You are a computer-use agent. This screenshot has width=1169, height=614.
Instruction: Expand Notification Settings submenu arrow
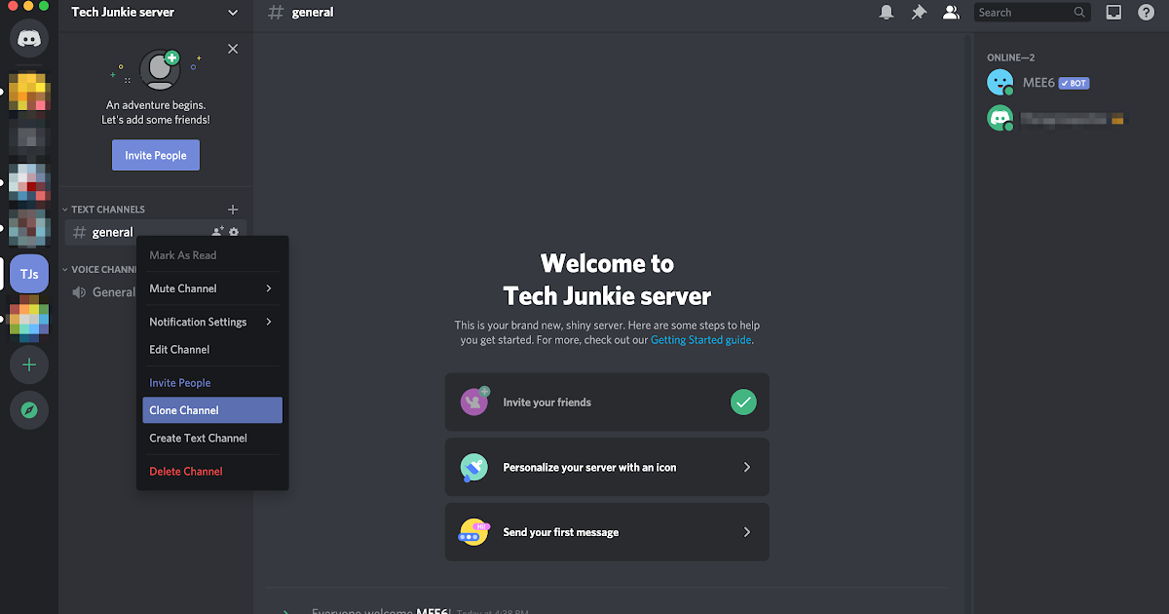(x=269, y=322)
